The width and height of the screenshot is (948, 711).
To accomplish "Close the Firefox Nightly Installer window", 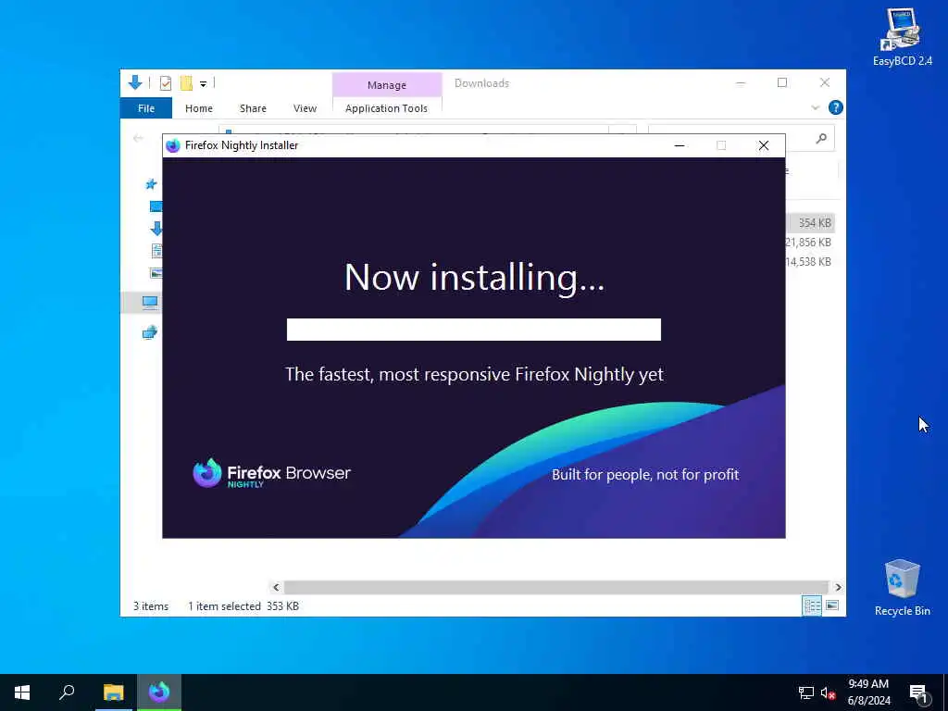I will coord(764,145).
